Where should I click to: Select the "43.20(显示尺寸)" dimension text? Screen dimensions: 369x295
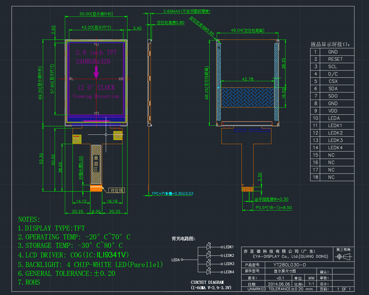pyautogui.click(x=96, y=27)
